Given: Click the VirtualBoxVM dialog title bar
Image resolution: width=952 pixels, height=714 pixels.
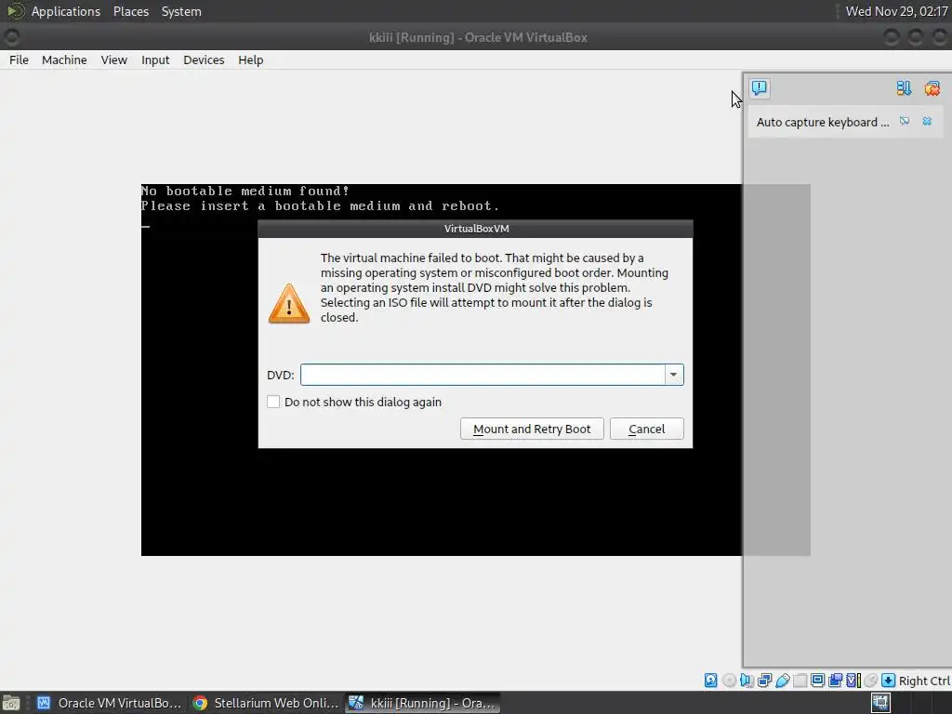Looking at the screenshot, I should [x=475, y=229].
